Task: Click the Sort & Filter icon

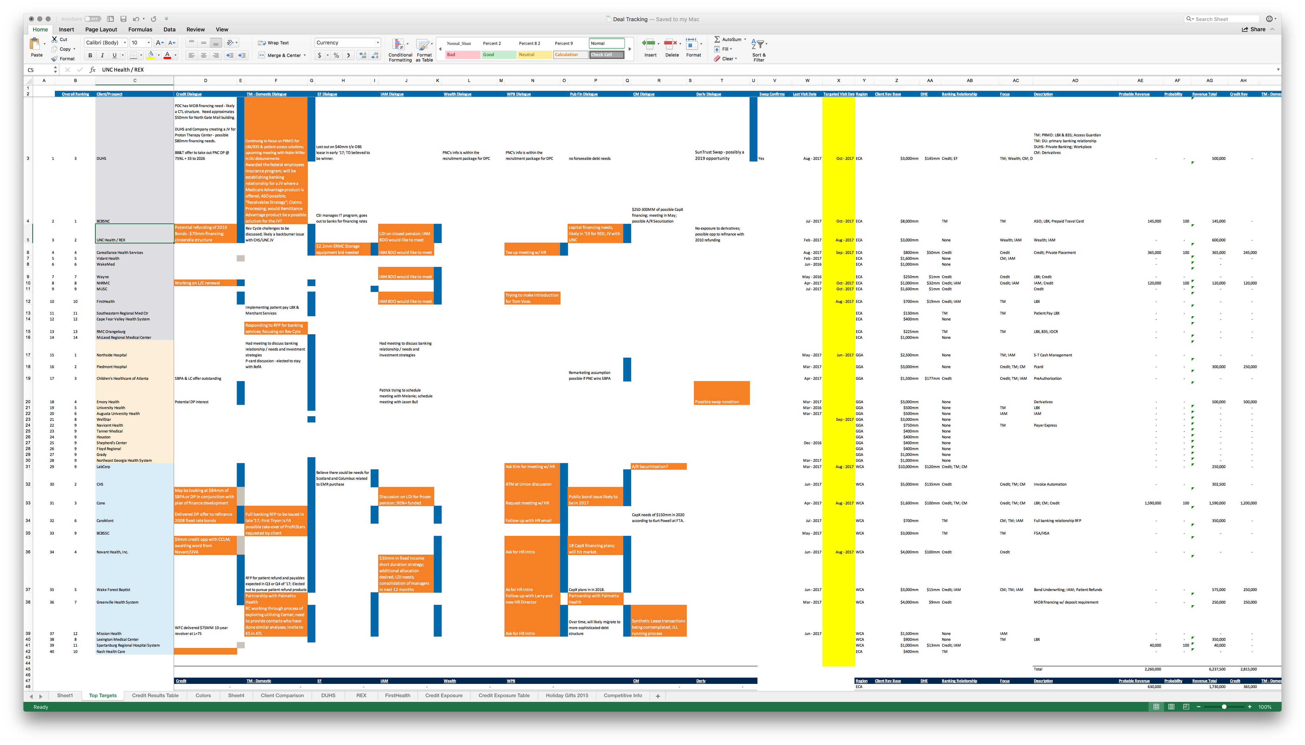Action: click(758, 45)
